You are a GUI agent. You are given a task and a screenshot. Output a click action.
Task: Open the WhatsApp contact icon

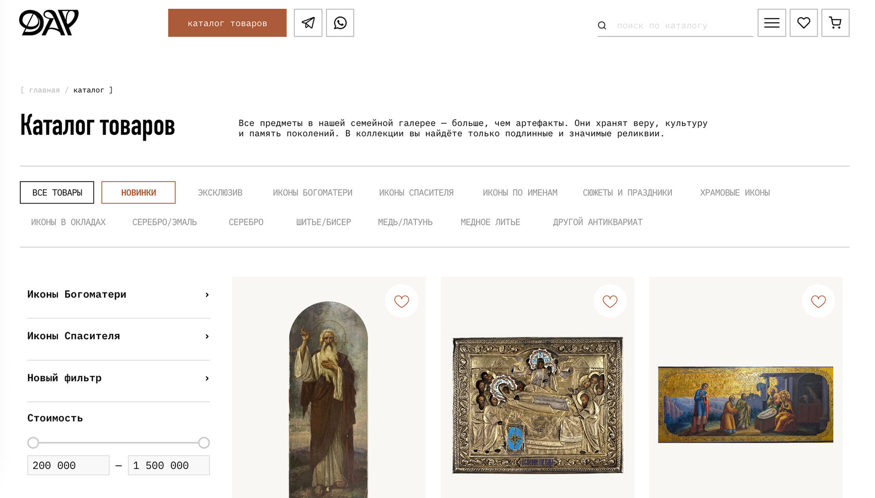click(x=340, y=23)
